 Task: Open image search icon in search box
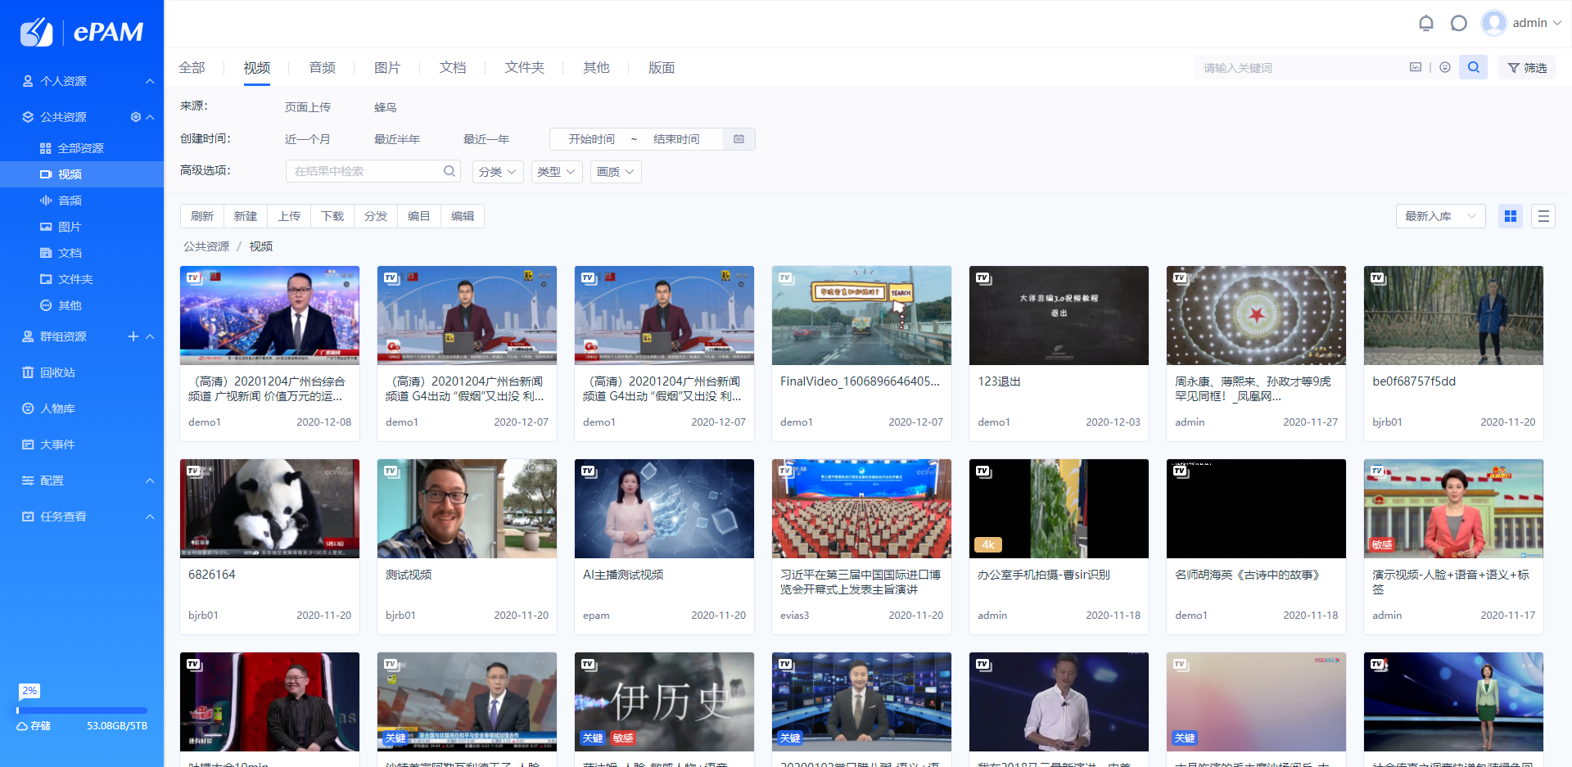(1415, 67)
